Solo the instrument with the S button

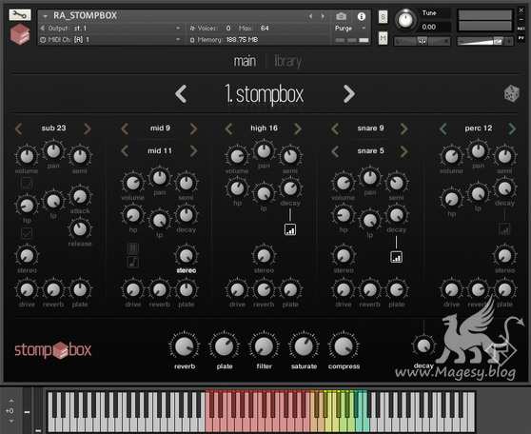(x=383, y=16)
